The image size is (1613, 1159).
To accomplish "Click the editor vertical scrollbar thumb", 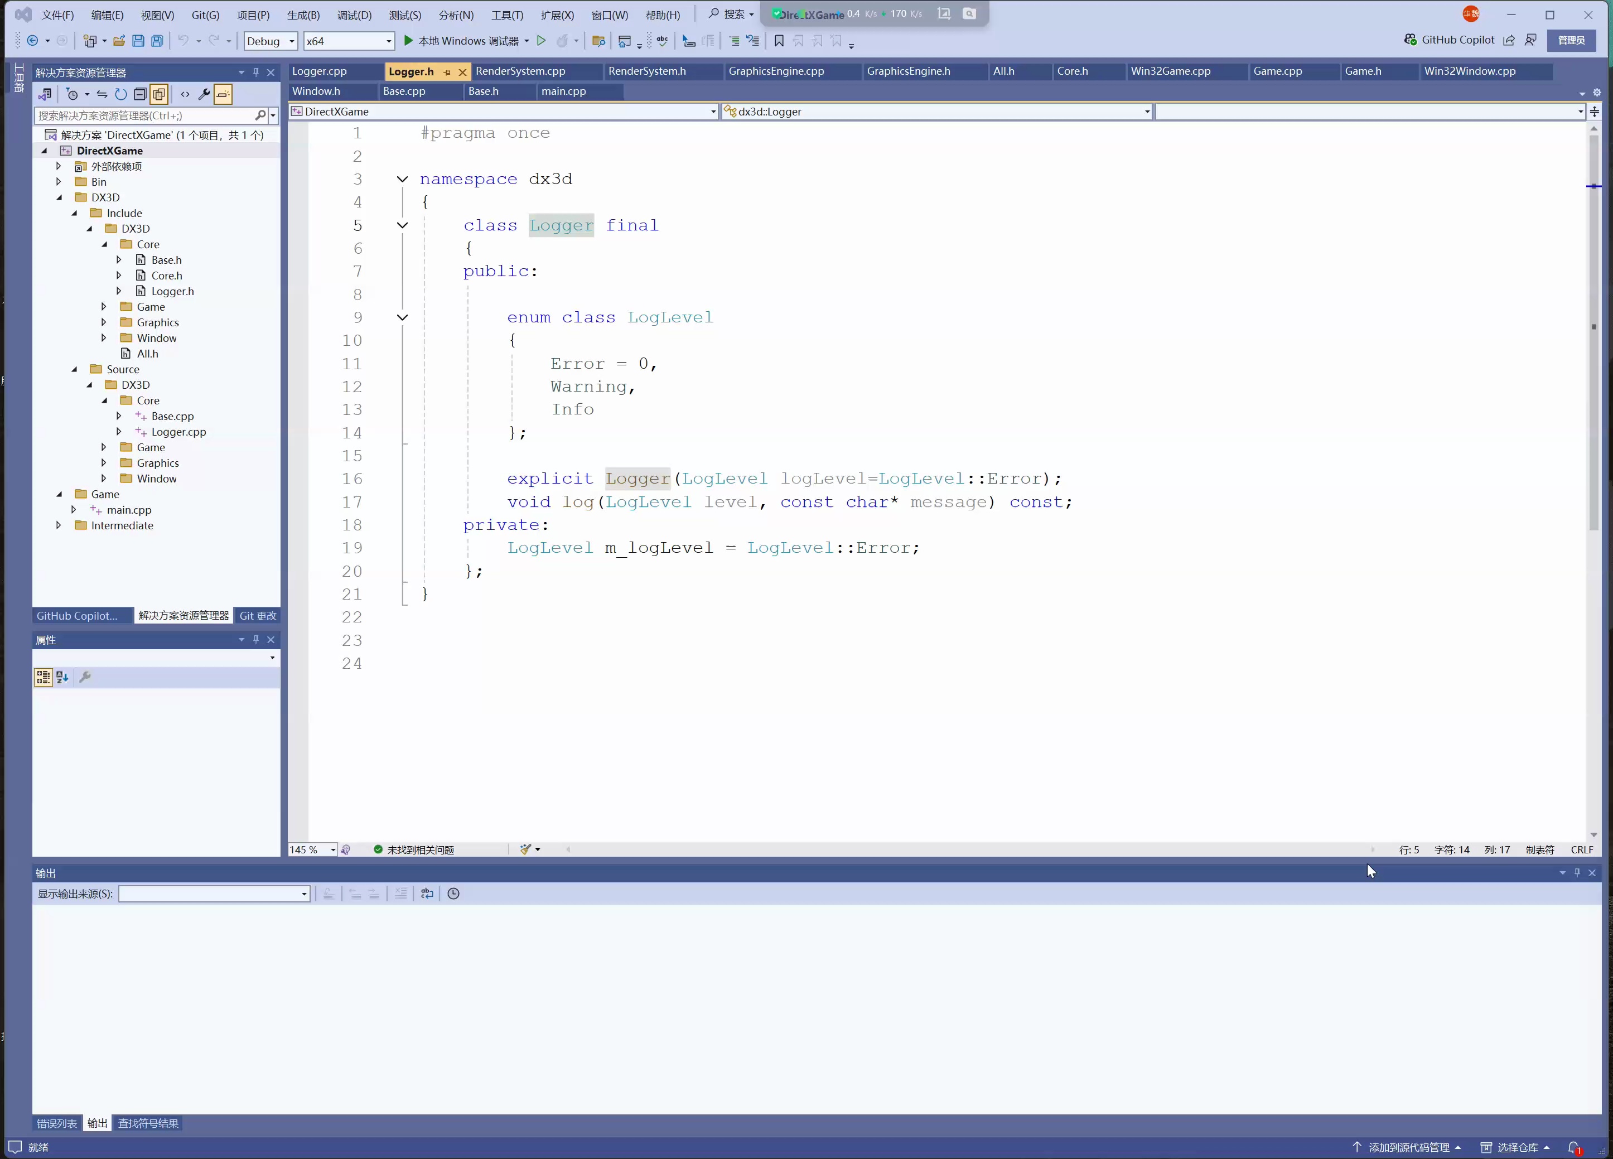I will pyautogui.click(x=1594, y=332).
